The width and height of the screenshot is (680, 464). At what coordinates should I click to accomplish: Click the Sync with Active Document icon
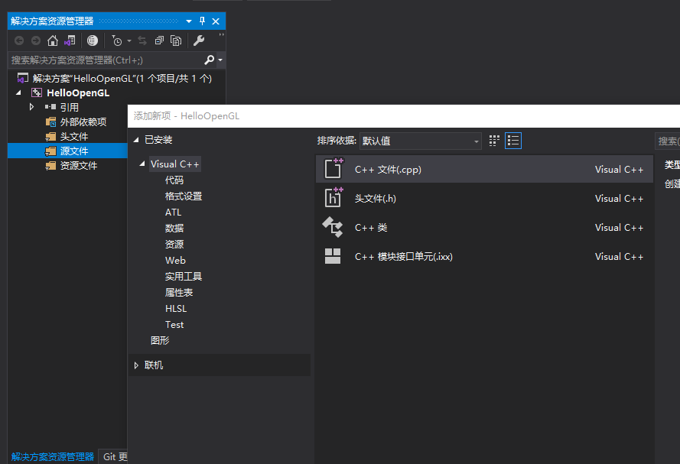pos(69,40)
